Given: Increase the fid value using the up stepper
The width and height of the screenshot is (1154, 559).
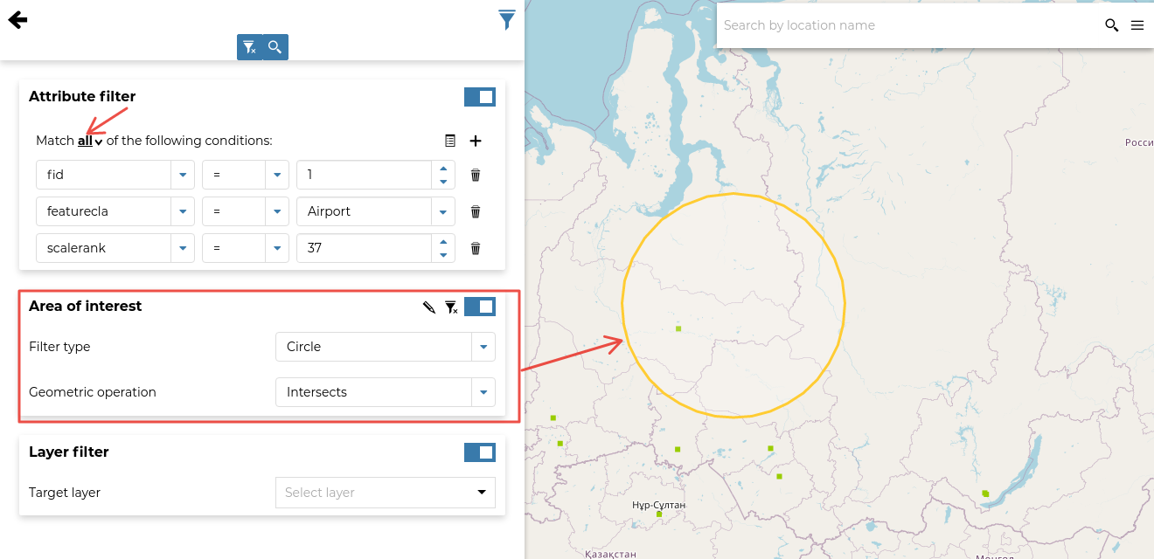Looking at the screenshot, I should (443, 169).
